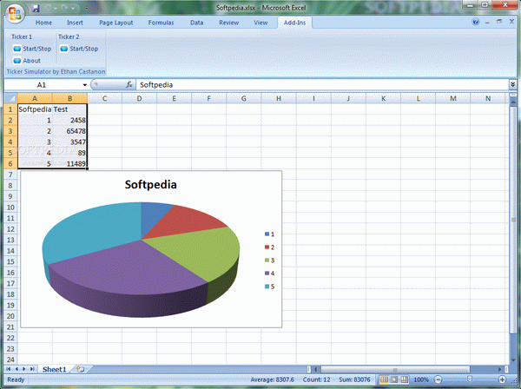Click the zoom out minus button
The height and width of the screenshot is (389, 521).
point(440,380)
